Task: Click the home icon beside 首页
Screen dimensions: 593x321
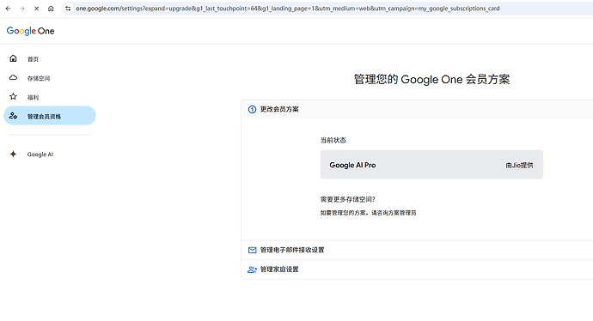Action: (13, 58)
